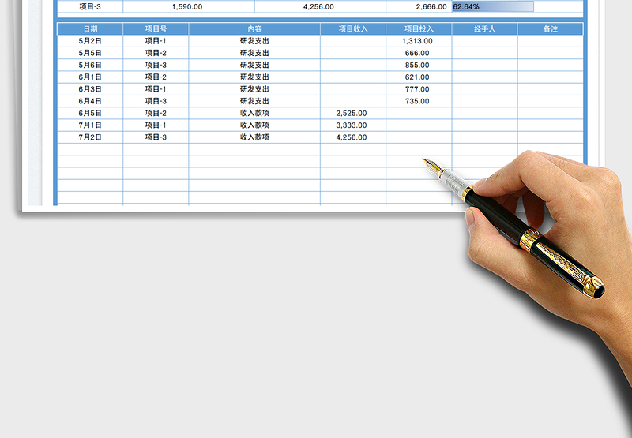This screenshot has width=632, height=438.
Task: Select the 日期 column header
Action: point(90,29)
